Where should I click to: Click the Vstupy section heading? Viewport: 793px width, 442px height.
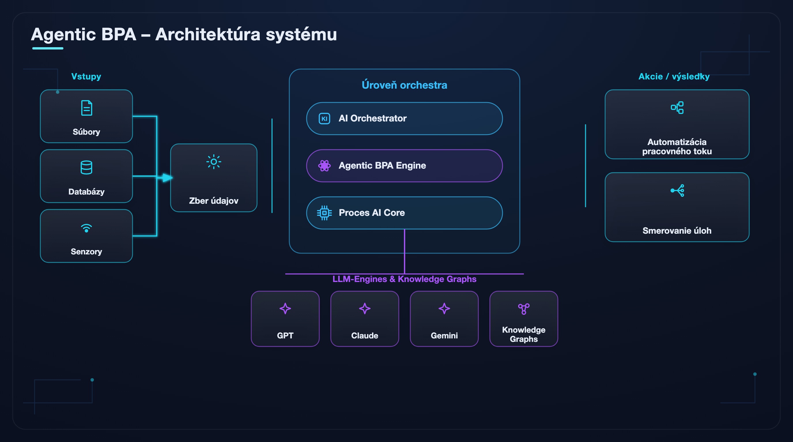[x=86, y=76]
